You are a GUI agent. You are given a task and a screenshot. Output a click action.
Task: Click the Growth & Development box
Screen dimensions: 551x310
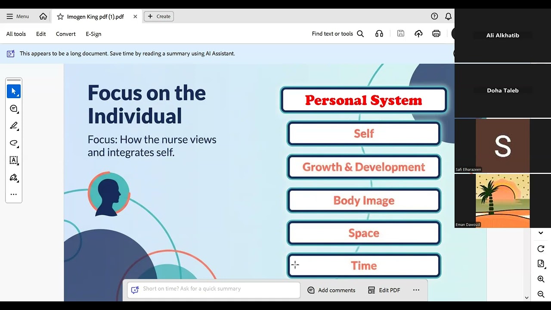pyautogui.click(x=364, y=167)
